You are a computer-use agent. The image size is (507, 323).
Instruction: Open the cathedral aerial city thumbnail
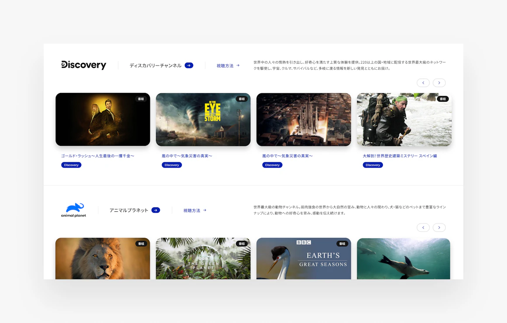304,120
